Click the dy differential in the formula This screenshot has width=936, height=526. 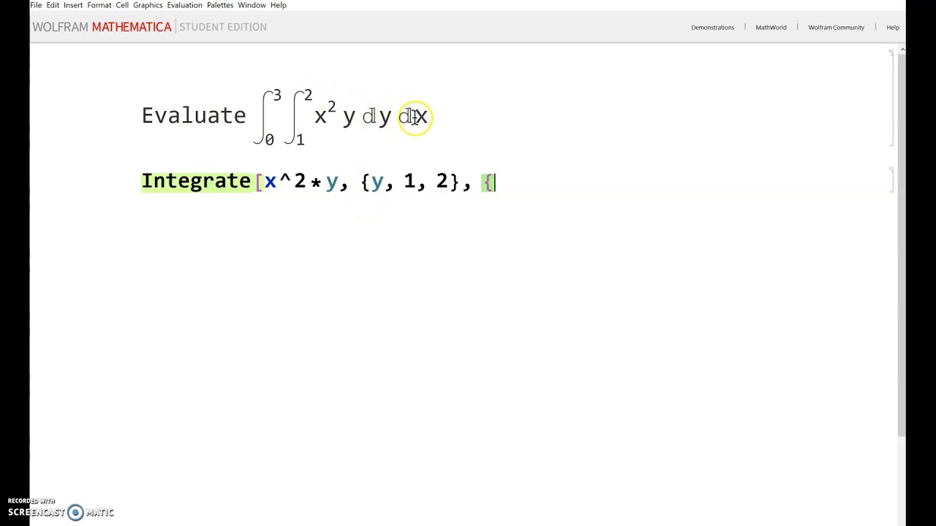click(x=377, y=117)
